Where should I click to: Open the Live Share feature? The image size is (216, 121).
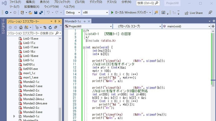tap(194, 13)
